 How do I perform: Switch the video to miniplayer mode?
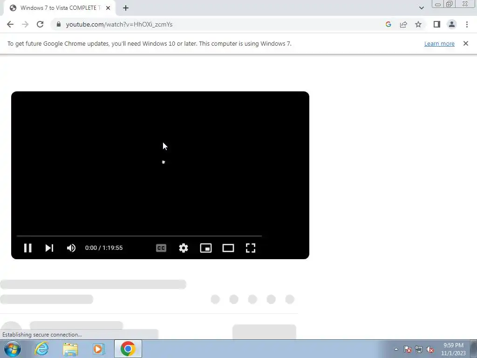pos(206,248)
